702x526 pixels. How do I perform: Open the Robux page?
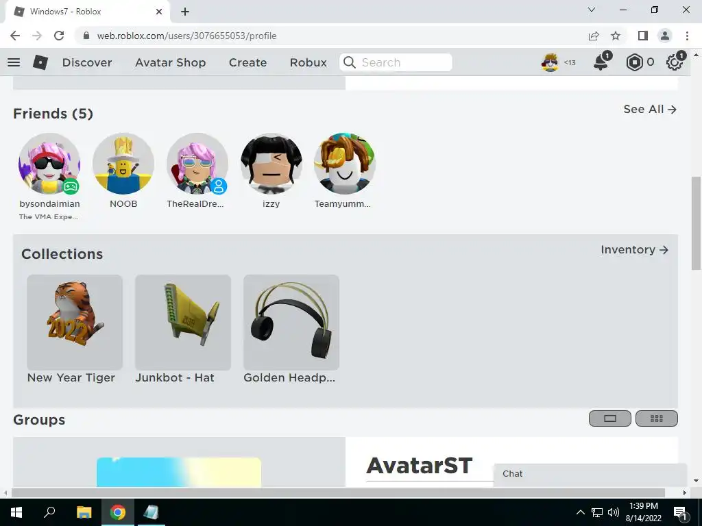tap(308, 62)
